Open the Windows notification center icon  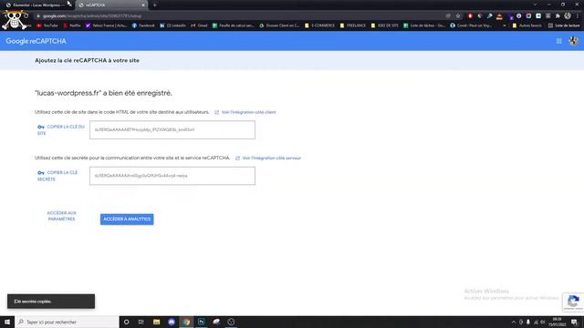coord(574,322)
